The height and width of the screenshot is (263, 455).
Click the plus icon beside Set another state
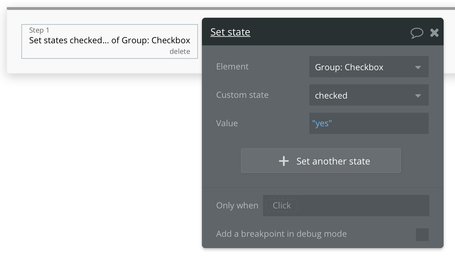click(284, 161)
